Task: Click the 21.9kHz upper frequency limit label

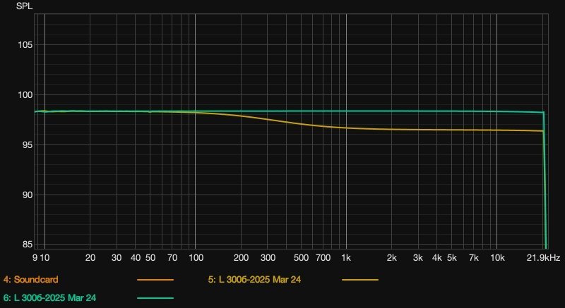Action: 543,259
